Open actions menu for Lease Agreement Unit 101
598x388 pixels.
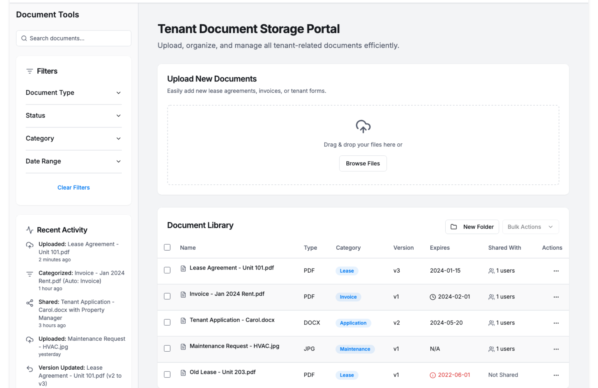(x=556, y=271)
